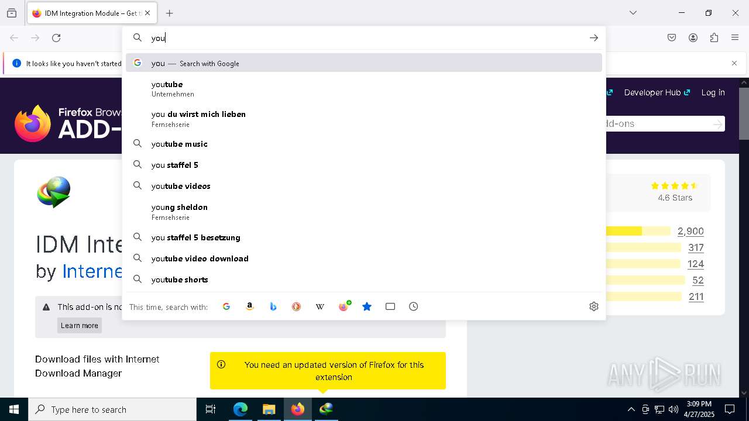Open the 317 four-star reviews link
749x421 pixels.
[x=696, y=247]
